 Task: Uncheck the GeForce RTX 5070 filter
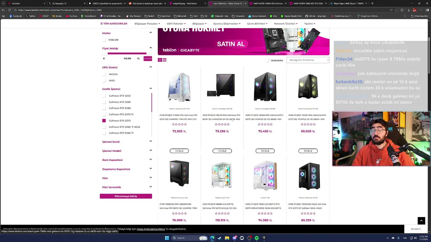pos(104,121)
